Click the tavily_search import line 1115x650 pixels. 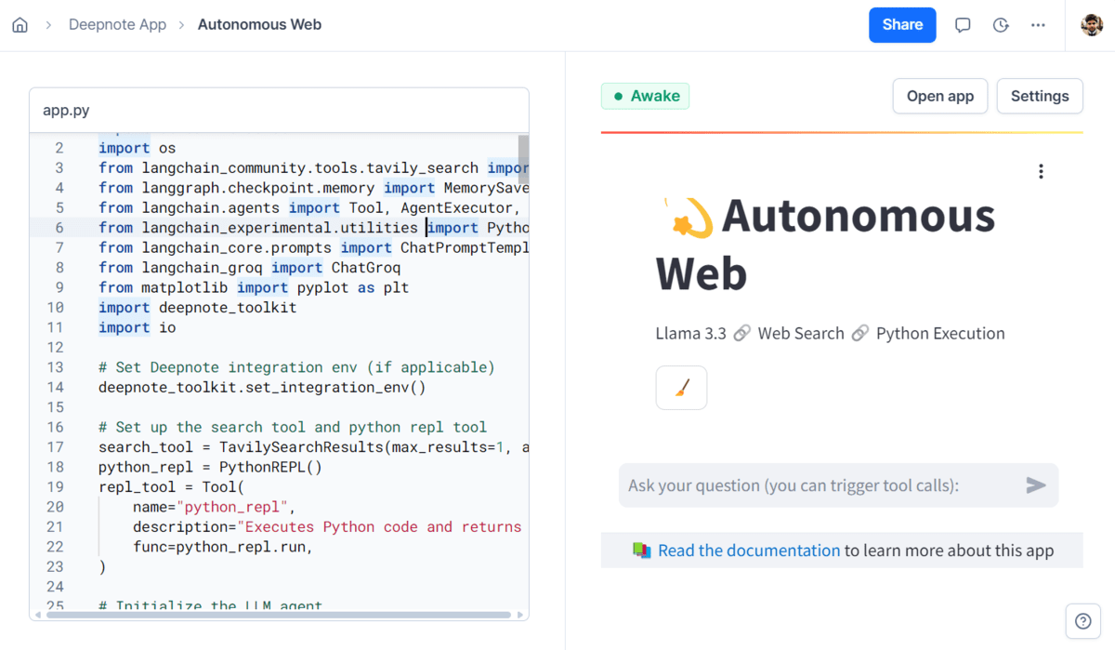pyautogui.click(x=313, y=168)
